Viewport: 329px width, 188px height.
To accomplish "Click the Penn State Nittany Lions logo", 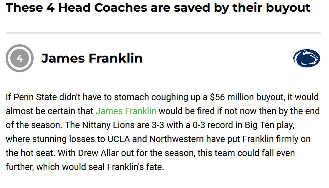I will 306,58.
